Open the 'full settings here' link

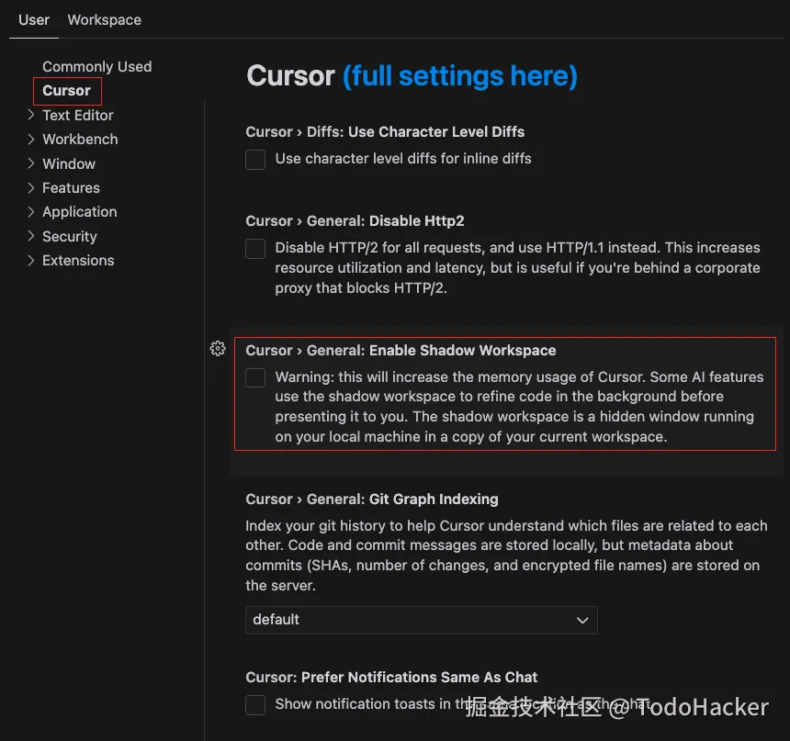(460, 76)
